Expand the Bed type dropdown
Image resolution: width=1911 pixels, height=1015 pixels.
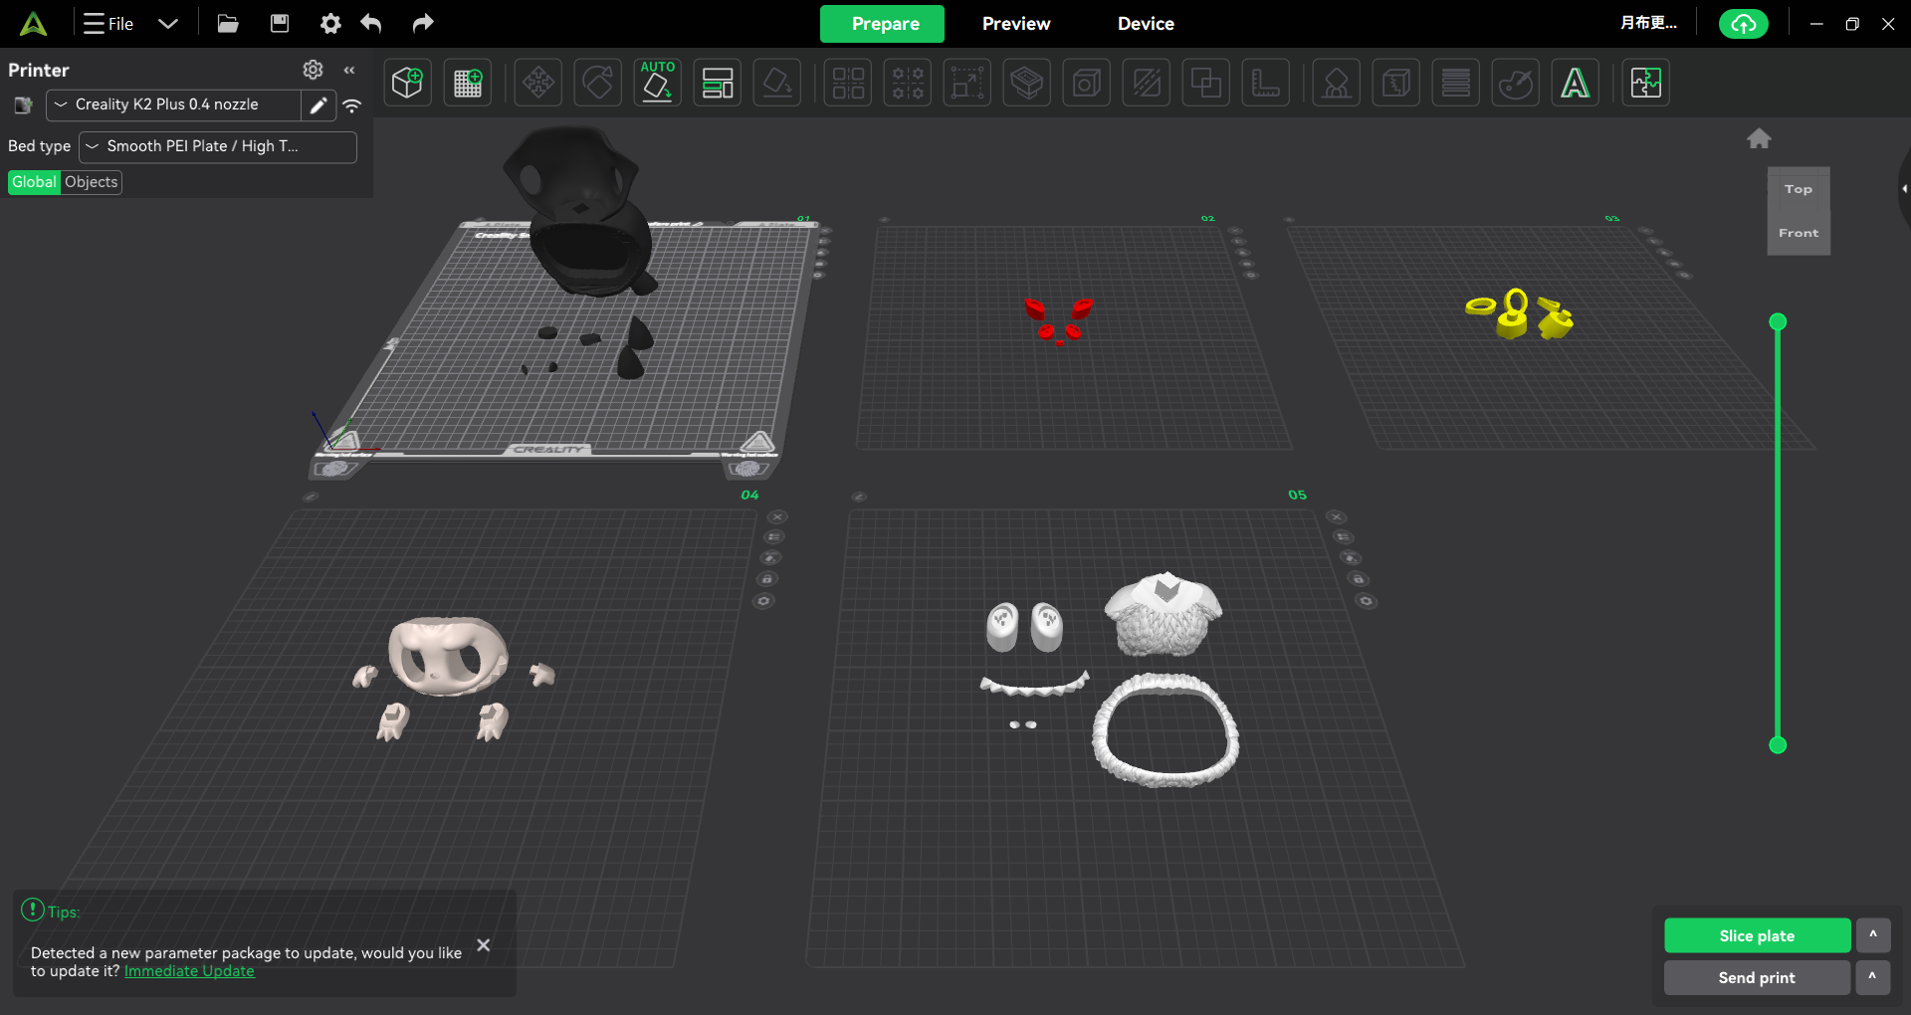217,146
